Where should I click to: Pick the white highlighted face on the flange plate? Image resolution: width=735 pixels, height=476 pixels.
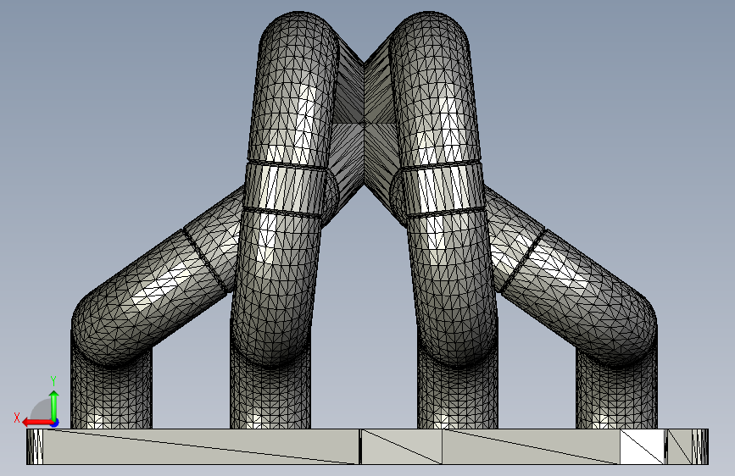(643, 446)
